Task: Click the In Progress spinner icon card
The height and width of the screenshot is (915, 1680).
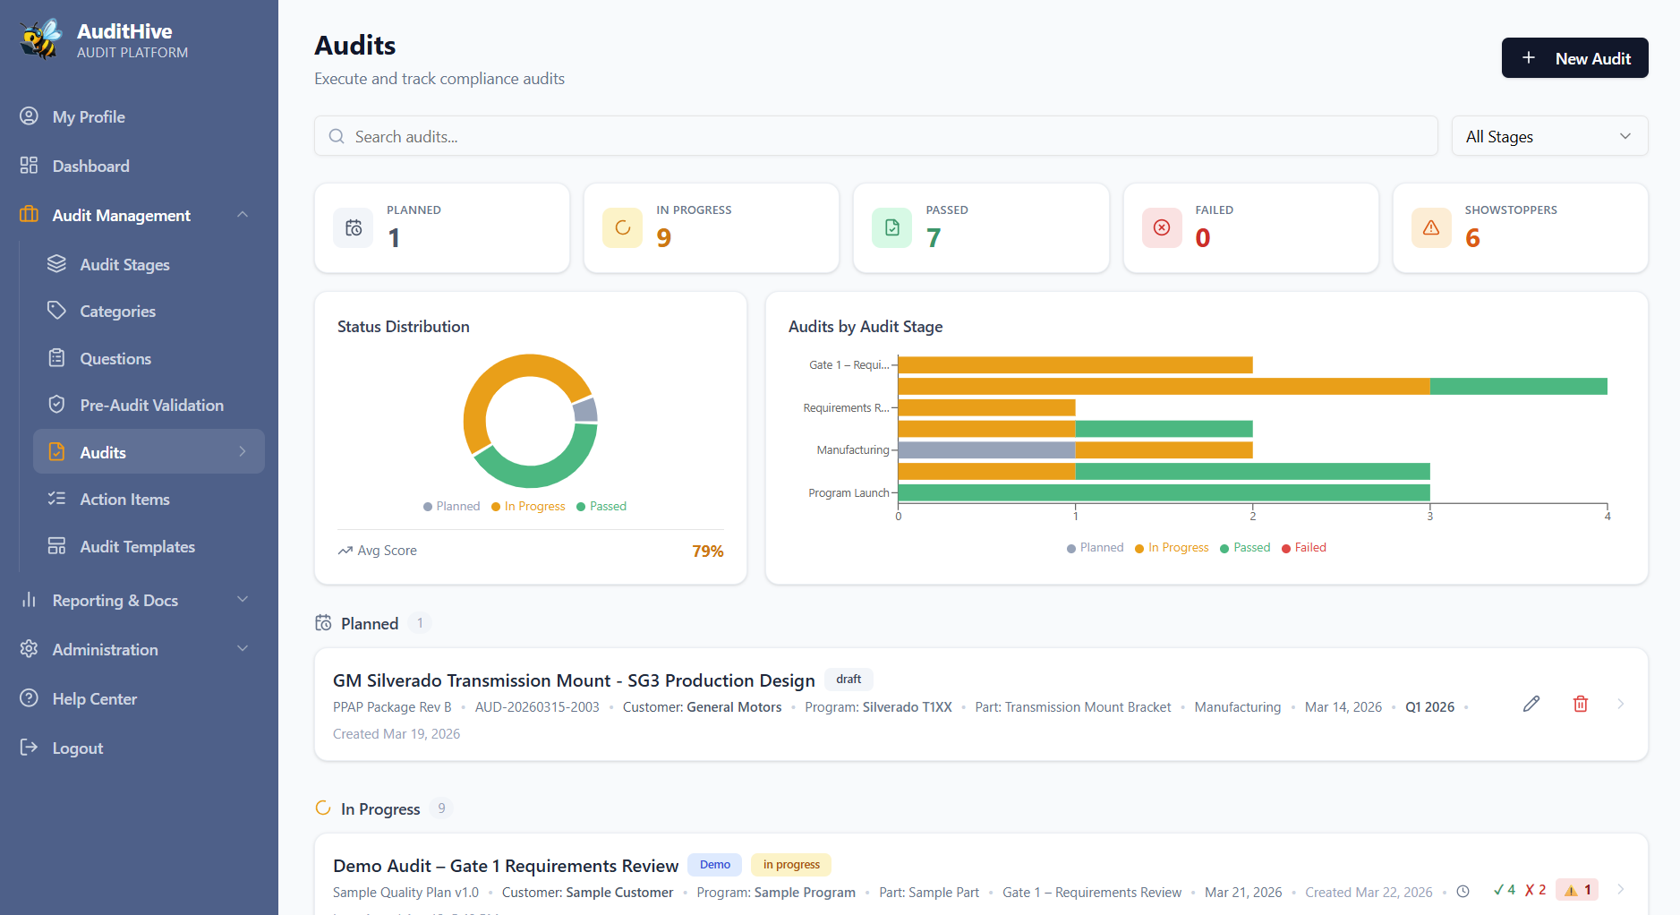Action: [x=622, y=227]
